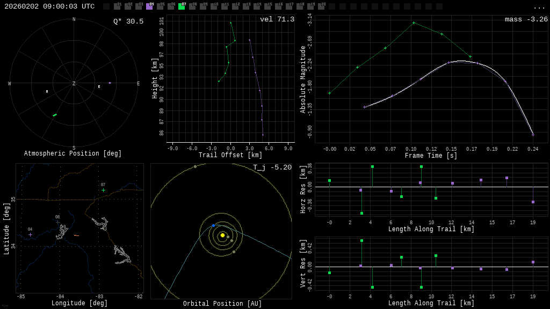Click the Q* 30.5 quality value
The width and height of the screenshot is (550, 309).
click(x=128, y=21)
